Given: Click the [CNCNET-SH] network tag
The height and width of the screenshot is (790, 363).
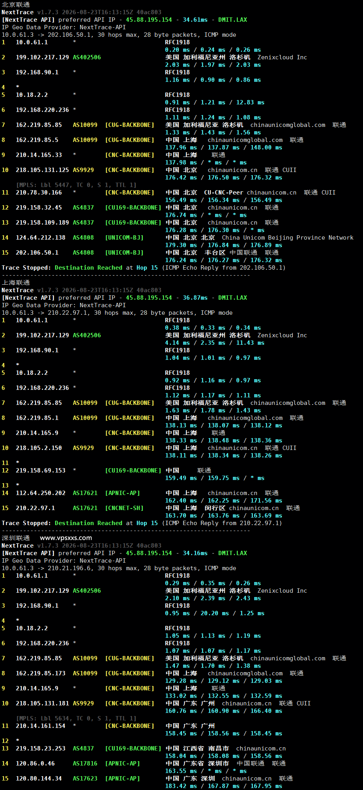Looking at the screenshot, I should [x=124, y=508].
